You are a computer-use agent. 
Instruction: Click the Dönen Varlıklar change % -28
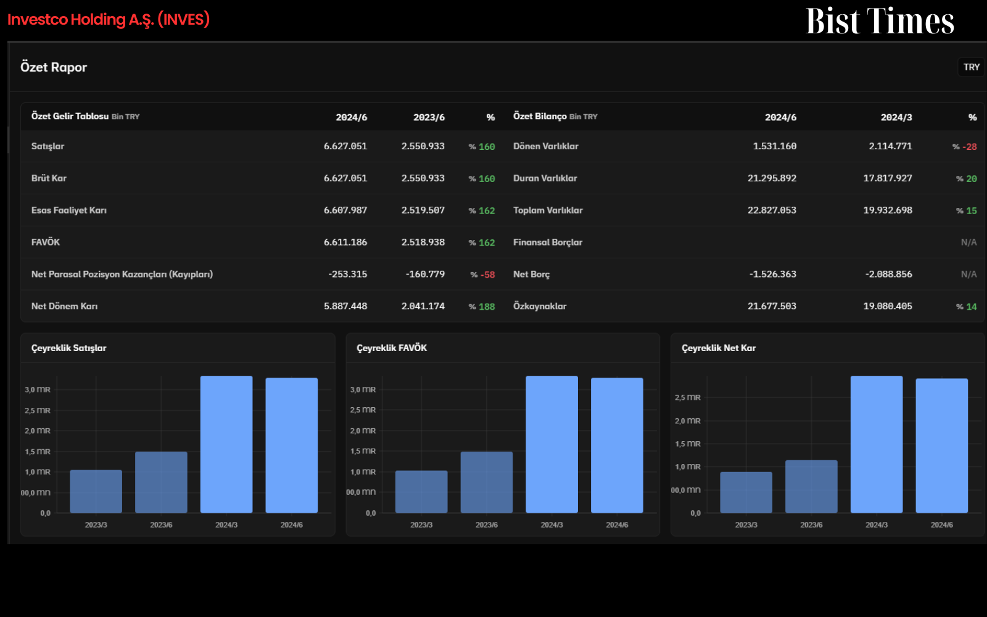click(965, 147)
